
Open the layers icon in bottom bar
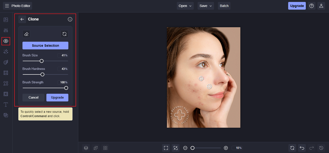(86, 148)
